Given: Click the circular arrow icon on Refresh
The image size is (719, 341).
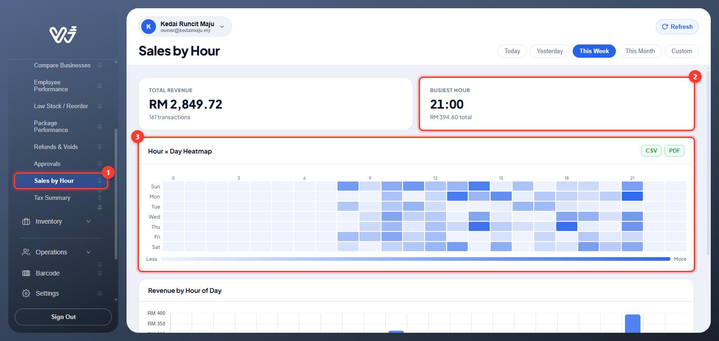Looking at the screenshot, I should coord(665,27).
